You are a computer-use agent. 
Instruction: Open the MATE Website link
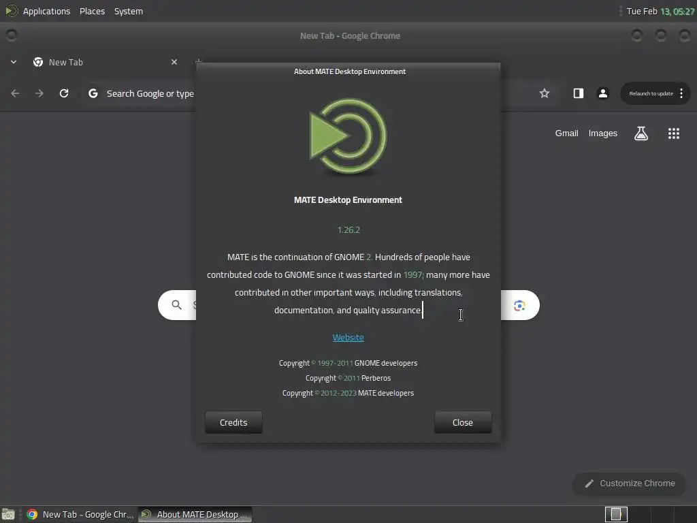click(x=348, y=338)
